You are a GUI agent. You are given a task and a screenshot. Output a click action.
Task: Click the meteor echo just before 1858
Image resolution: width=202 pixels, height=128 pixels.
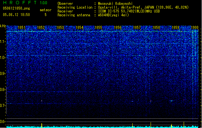pos(151,101)
